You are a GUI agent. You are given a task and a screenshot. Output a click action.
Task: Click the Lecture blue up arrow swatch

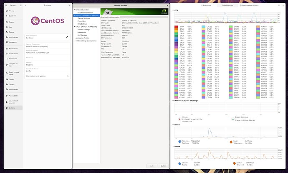180,163
